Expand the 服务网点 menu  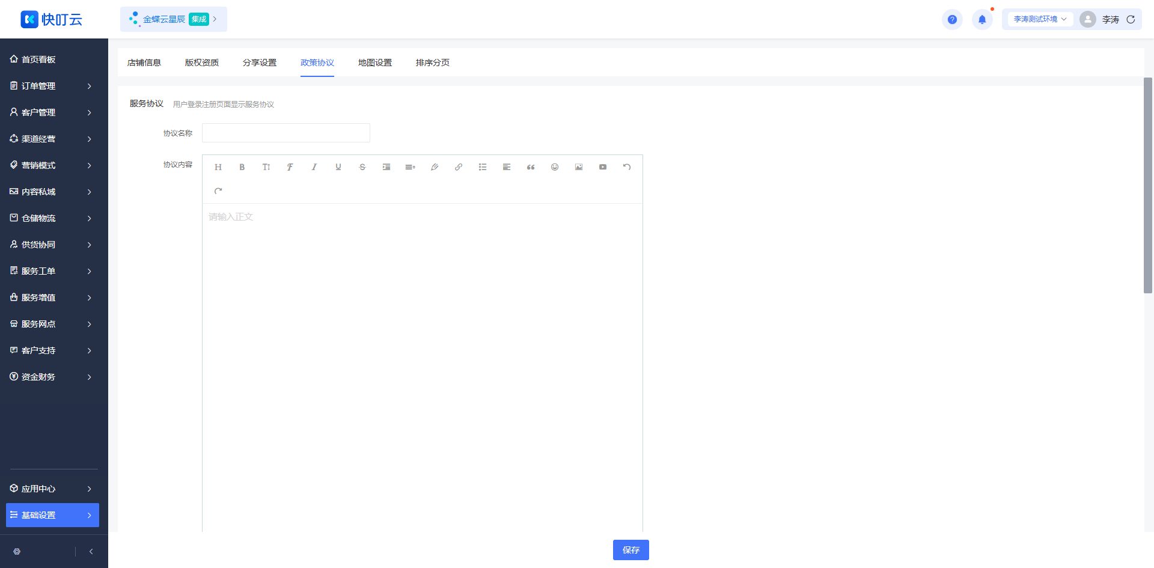click(x=52, y=324)
